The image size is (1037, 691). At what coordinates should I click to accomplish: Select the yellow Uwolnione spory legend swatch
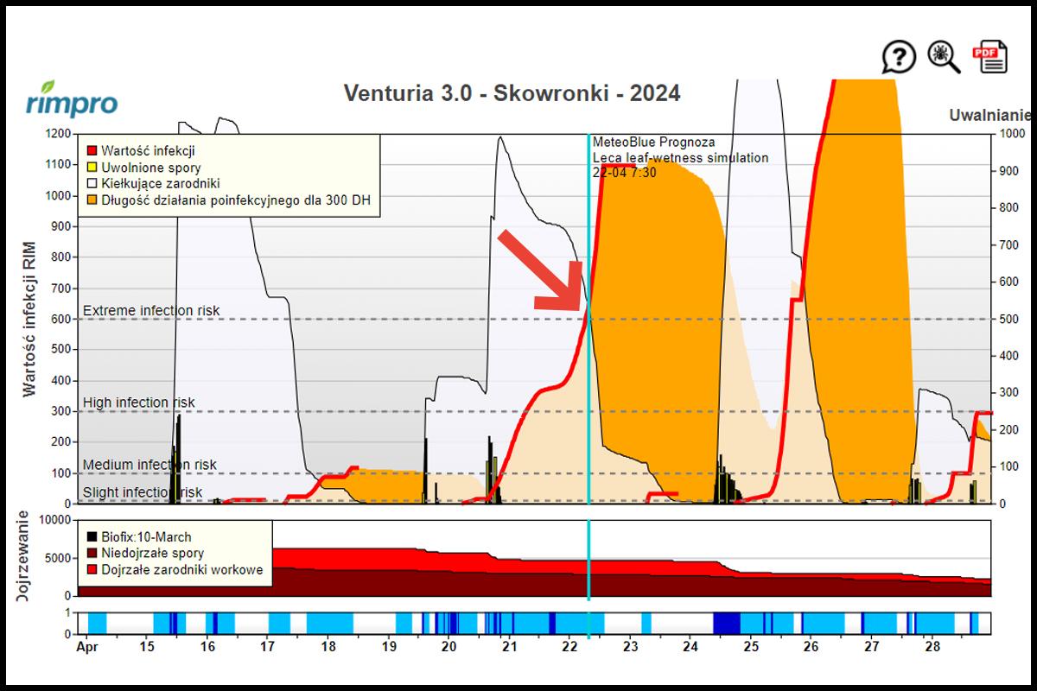90,168
